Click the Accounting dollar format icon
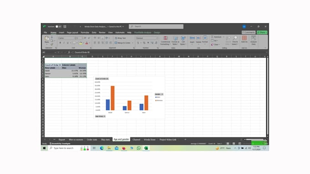The width and height of the screenshot is (310, 174). click(138, 43)
